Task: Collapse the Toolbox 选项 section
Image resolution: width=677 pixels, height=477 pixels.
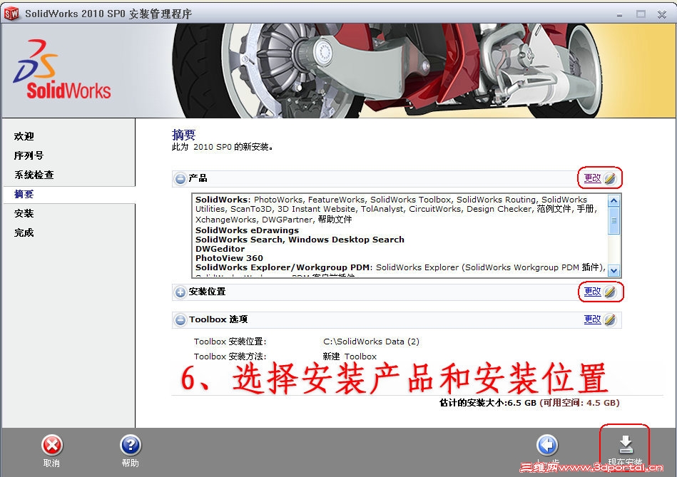Action: click(x=180, y=320)
